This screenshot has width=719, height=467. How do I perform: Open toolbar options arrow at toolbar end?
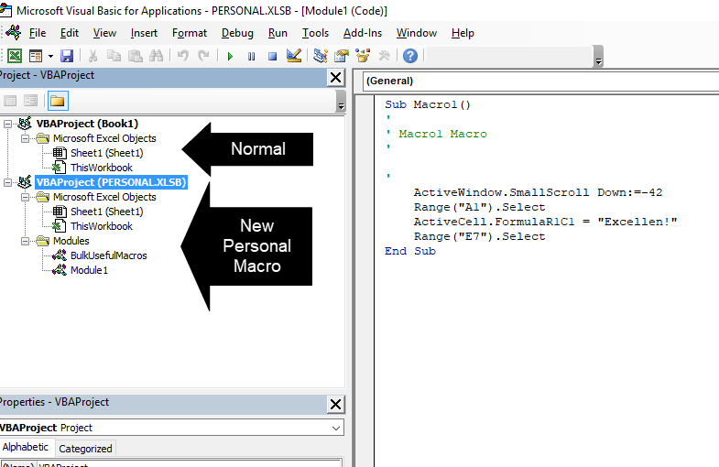[598, 57]
